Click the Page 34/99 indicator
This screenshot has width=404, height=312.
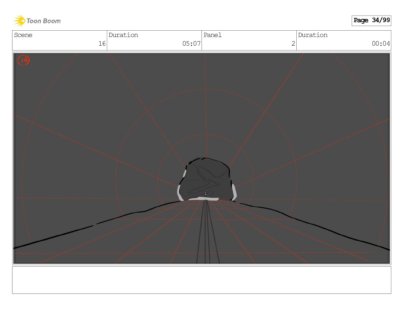(x=371, y=20)
